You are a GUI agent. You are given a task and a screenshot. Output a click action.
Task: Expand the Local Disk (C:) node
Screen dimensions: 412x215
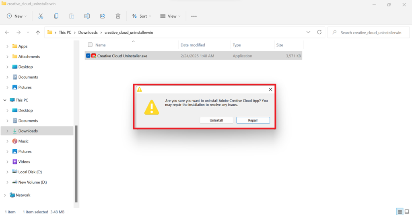[7, 172]
